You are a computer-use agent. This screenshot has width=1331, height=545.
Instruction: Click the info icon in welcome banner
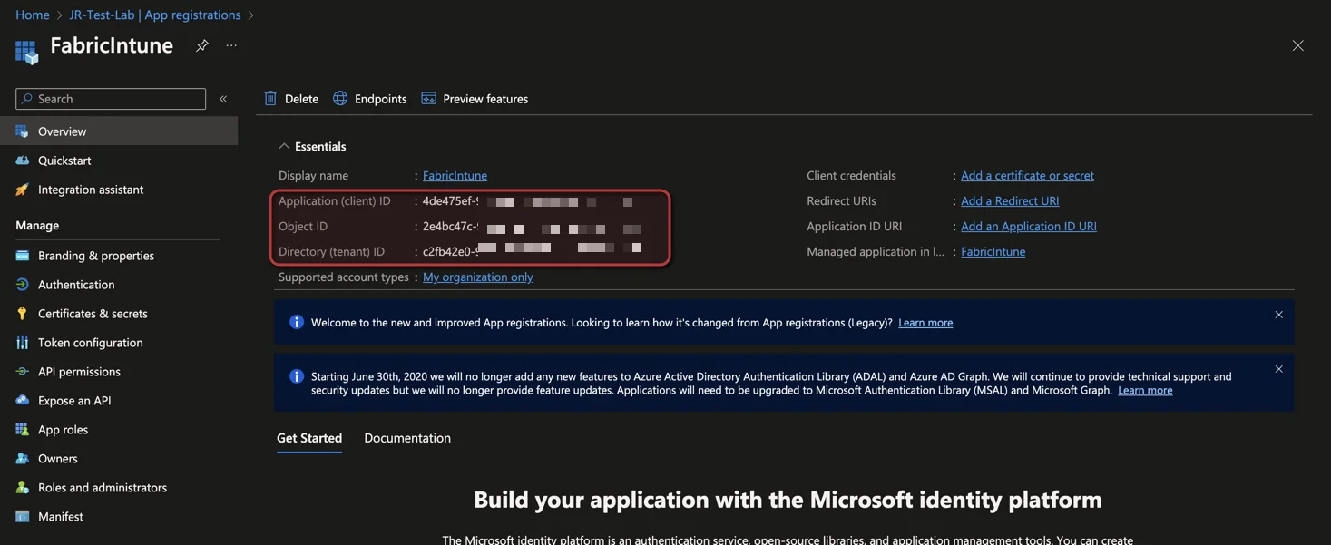296,322
